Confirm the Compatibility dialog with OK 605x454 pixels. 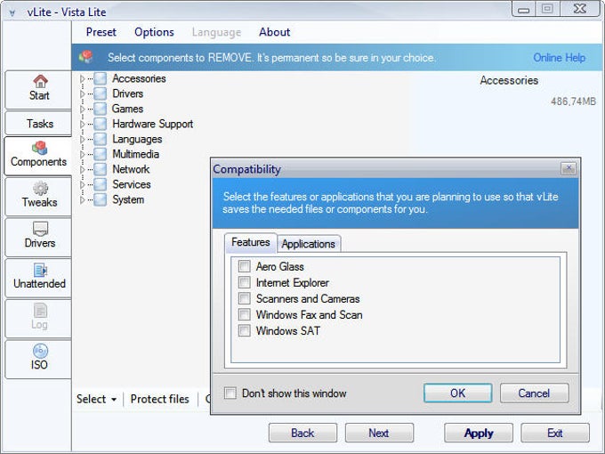point(457,393)
